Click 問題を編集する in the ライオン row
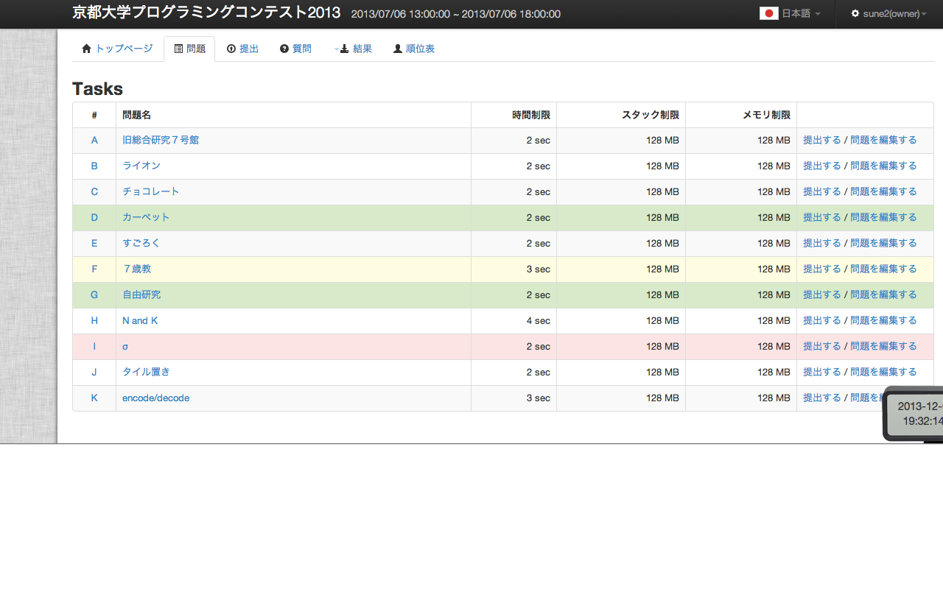Viewport: 943px width, 589px height. (x=884, y=166)
